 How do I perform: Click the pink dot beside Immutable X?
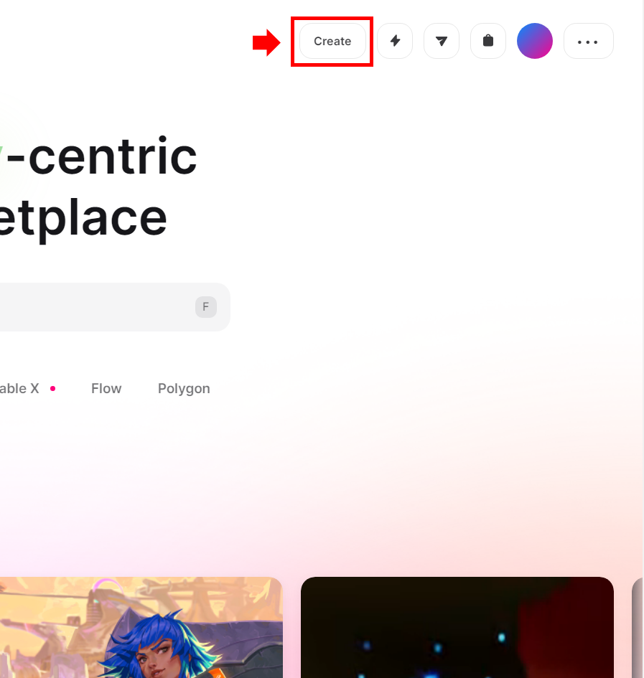(53, 388)
